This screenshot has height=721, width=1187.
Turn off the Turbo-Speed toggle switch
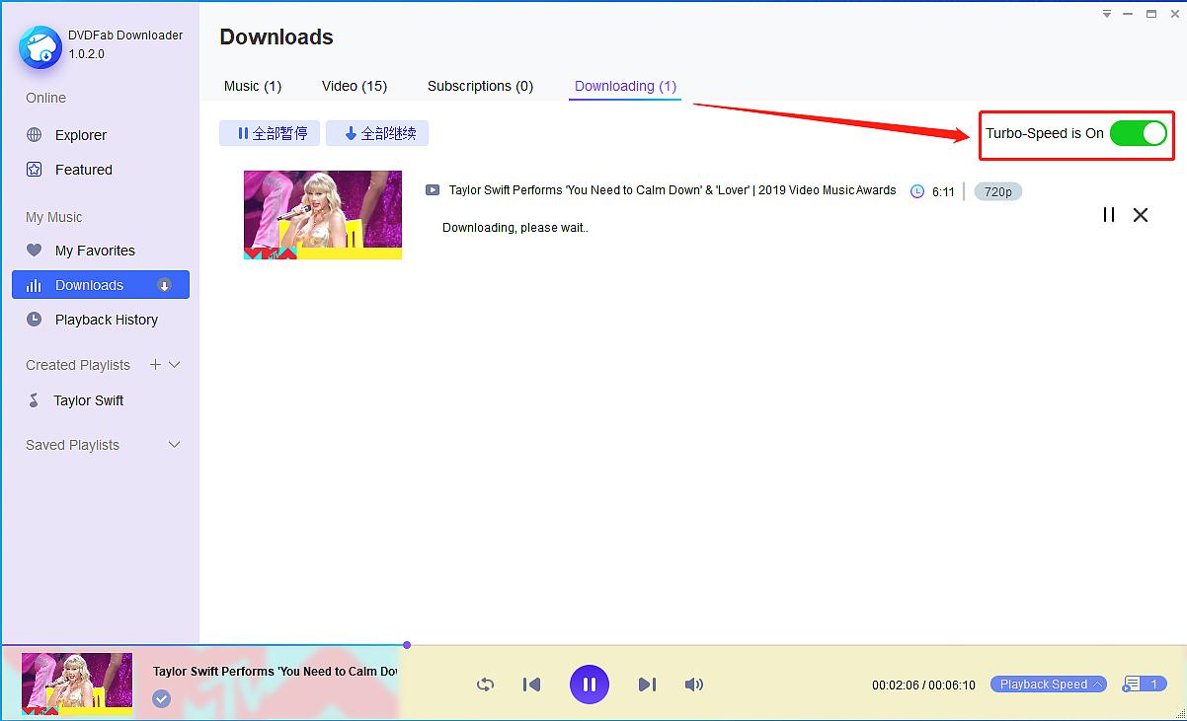(x=1138, y=133)
